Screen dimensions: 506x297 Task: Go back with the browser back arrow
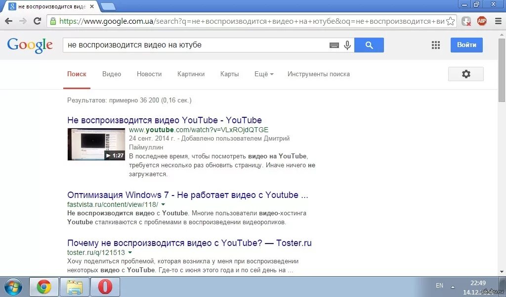click(9, 21)
